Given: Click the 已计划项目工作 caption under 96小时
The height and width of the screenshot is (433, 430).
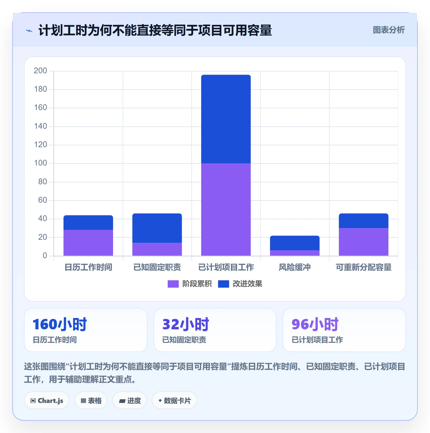Looking at the screenshot, I should pyautogui.click(x=317, y=340).
